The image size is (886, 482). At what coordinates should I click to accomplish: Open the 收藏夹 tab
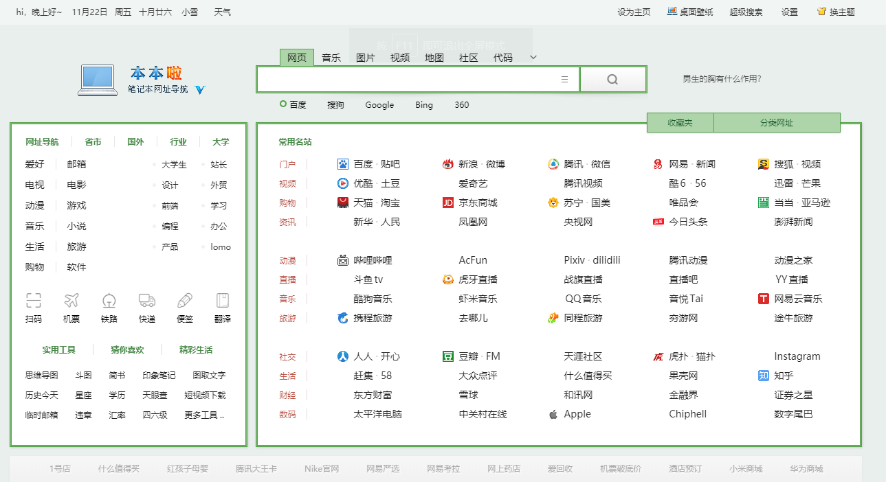point(680,123)
